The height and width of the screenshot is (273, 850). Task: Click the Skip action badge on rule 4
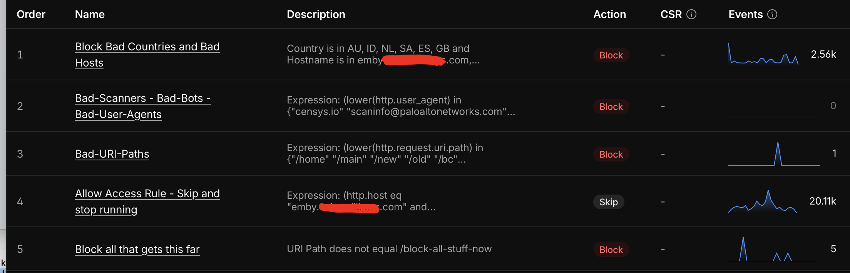[x=608, y=202]
